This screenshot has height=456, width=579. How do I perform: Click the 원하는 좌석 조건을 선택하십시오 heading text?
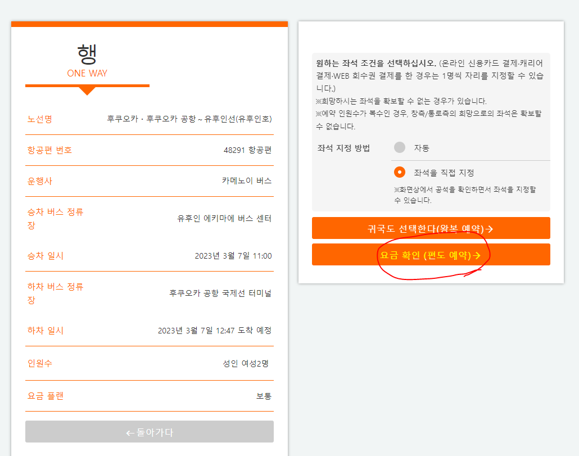pyautogui.click(x=376, y=63)
